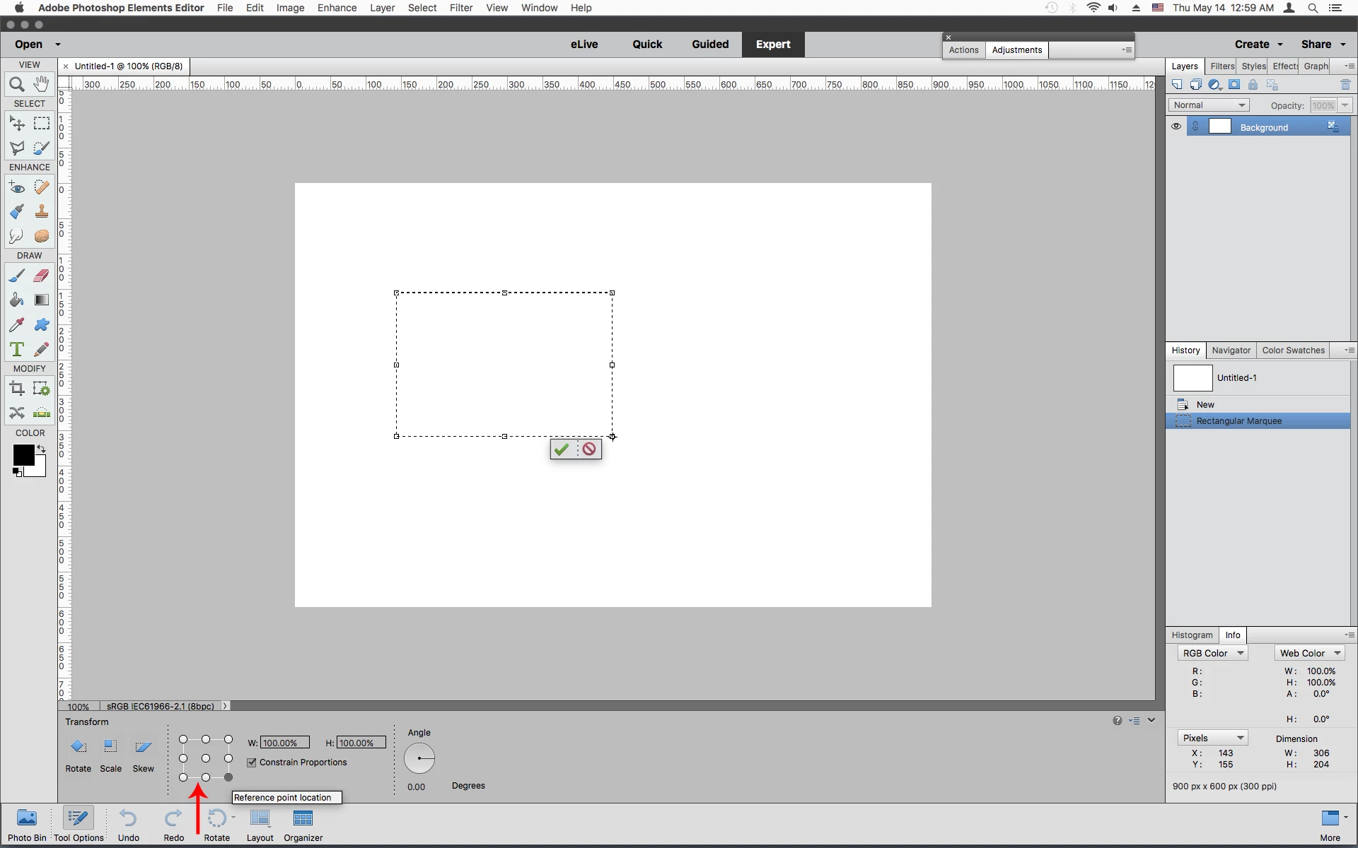Image resolution: width=1358 pixels, height=848 pixels.
Task: Select the Clone Stamp tool
Action: click(x=42, y=211)
